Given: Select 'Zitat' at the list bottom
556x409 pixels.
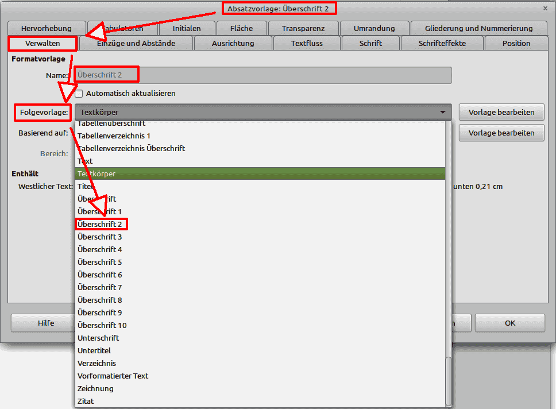Looking at the screenshot, I should (x=86, y=401).
